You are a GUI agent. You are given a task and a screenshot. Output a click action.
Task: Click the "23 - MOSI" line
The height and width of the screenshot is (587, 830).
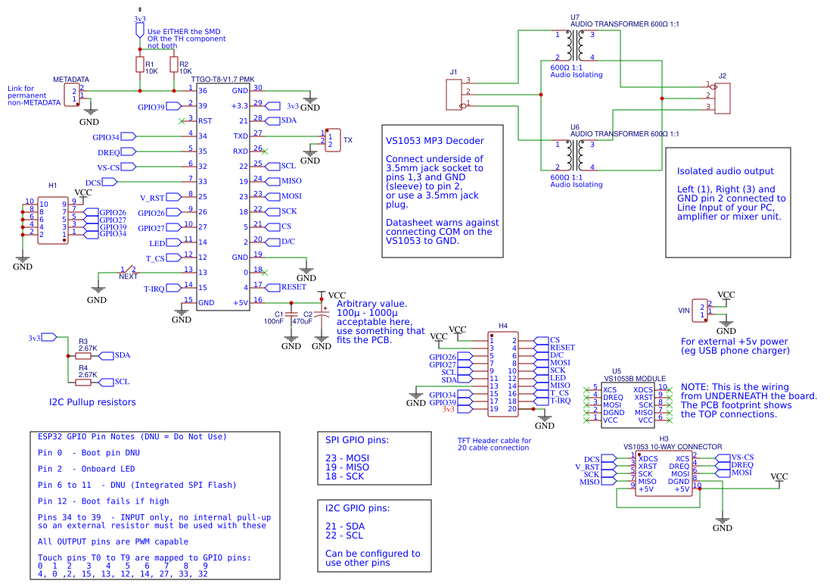[347, 458]
